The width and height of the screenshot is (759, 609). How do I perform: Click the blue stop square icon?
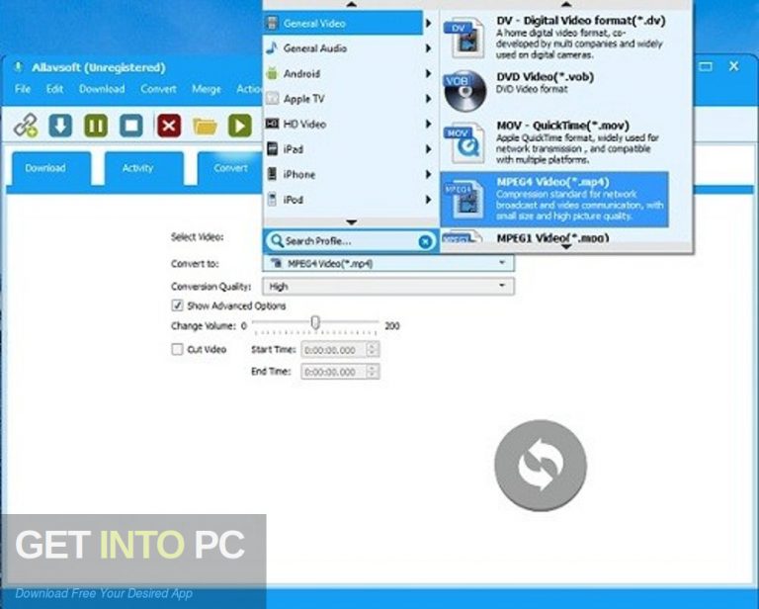(131, 126)
